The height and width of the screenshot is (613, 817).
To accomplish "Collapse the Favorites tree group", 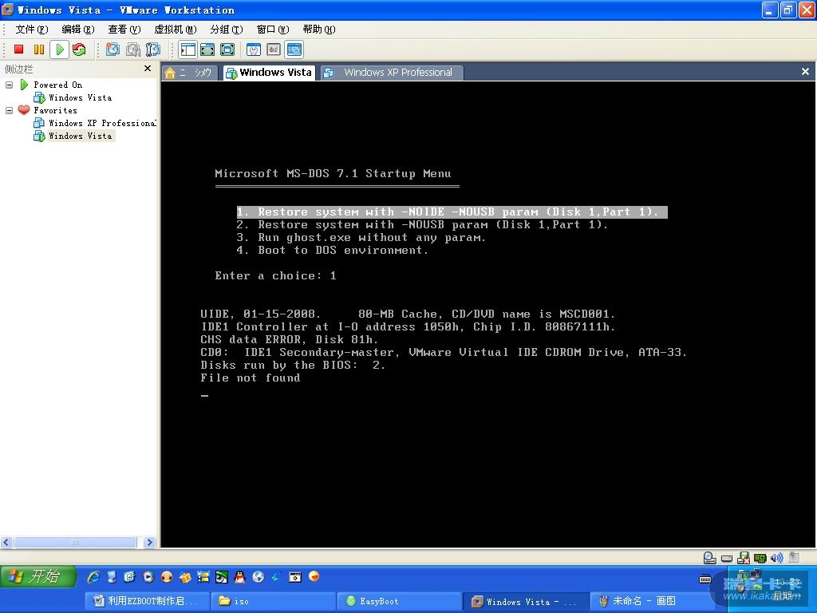I will (9, 110).
